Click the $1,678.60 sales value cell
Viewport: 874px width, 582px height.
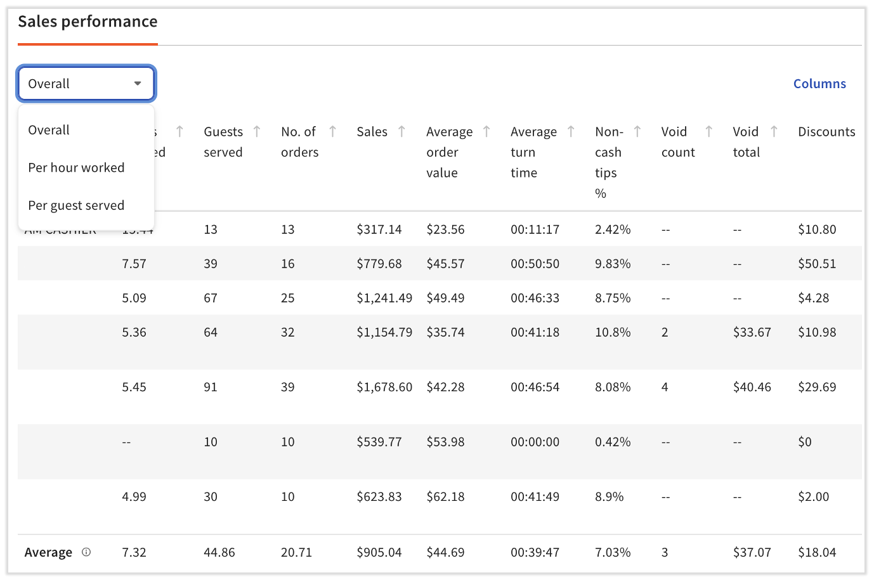pyautogui.click(x=384, y=387)
